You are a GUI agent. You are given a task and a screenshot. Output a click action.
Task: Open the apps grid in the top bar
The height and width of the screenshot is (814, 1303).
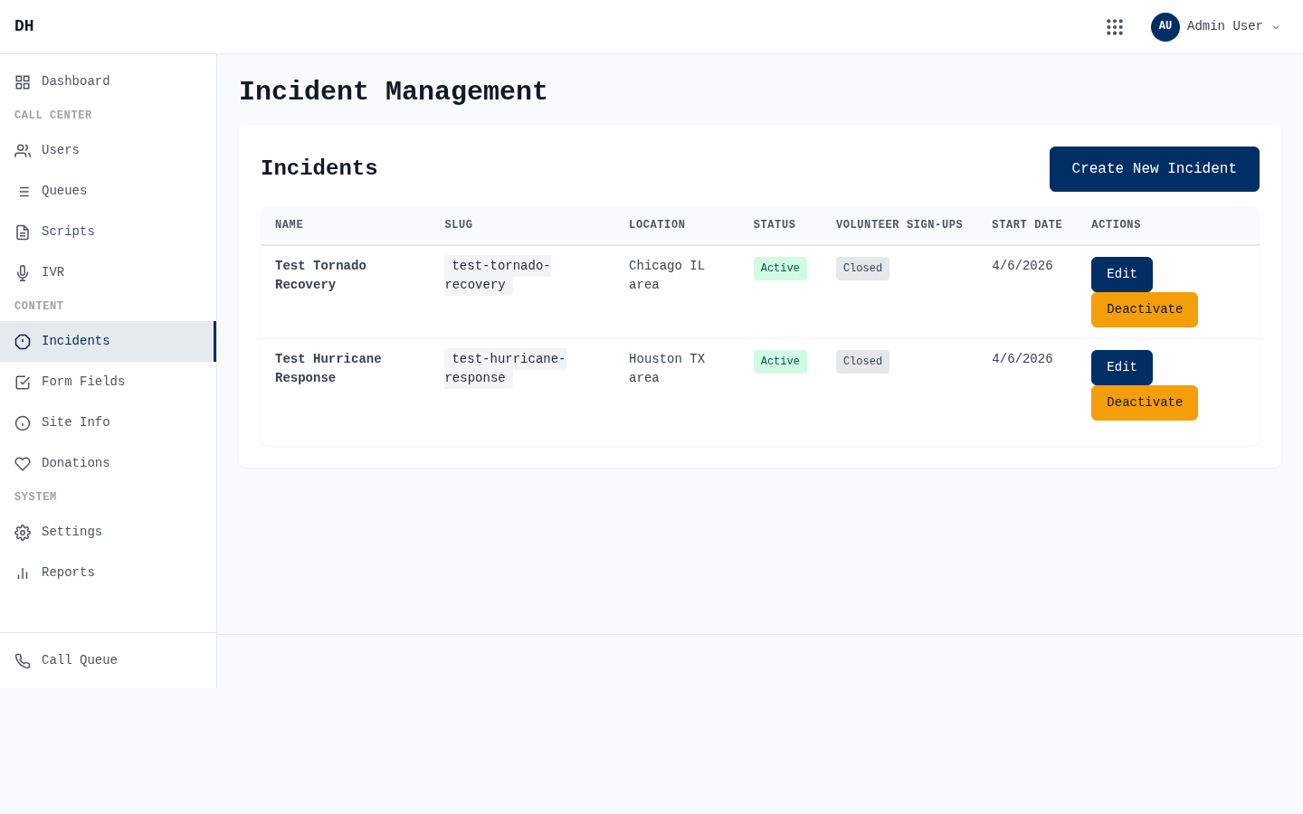tap(1115, 27)
